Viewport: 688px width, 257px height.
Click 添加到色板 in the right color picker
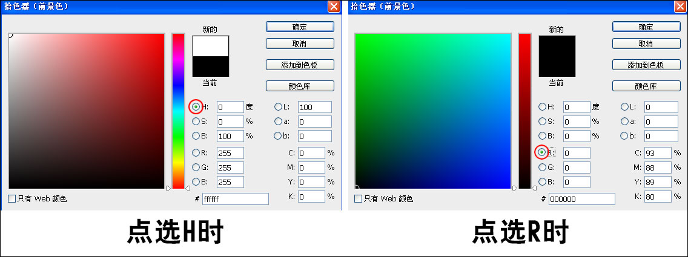click(x=646, y=65)
